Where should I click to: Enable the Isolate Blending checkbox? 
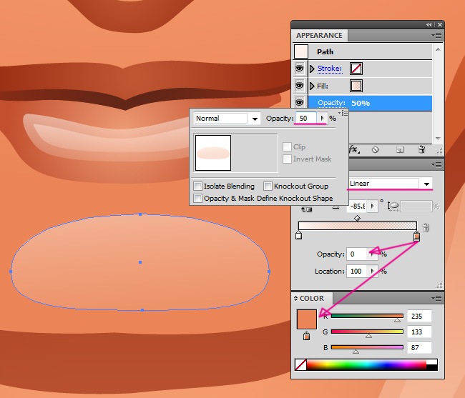pos(197,186)
